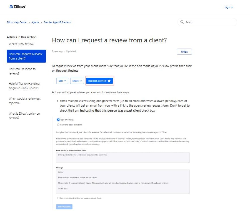Open 'When would a review get rejected?'

24,101
